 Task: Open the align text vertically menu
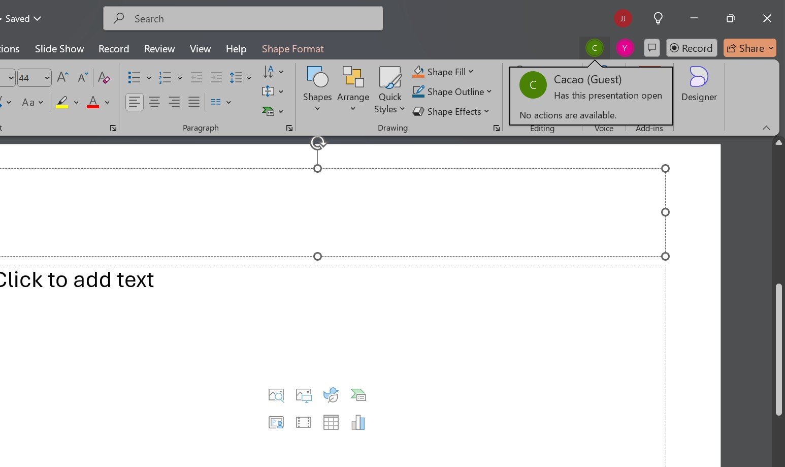[273, 91]
